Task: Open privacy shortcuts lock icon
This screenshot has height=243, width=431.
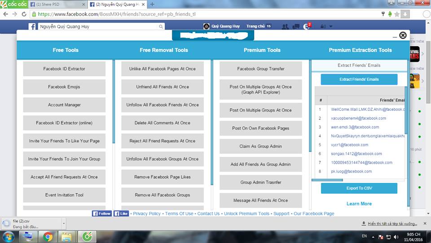Action: click(323, 26)
